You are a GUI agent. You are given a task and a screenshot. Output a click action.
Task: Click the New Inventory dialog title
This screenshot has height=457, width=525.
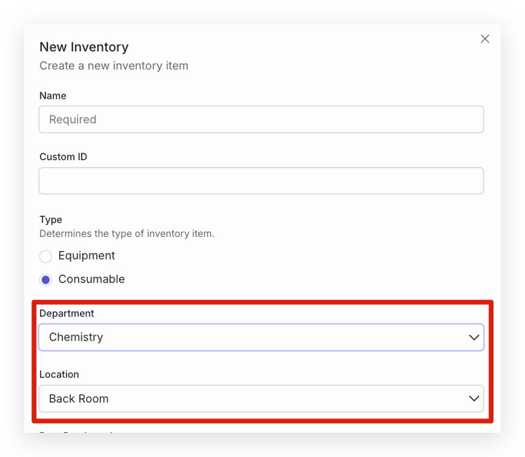click(x=84, y=47)
